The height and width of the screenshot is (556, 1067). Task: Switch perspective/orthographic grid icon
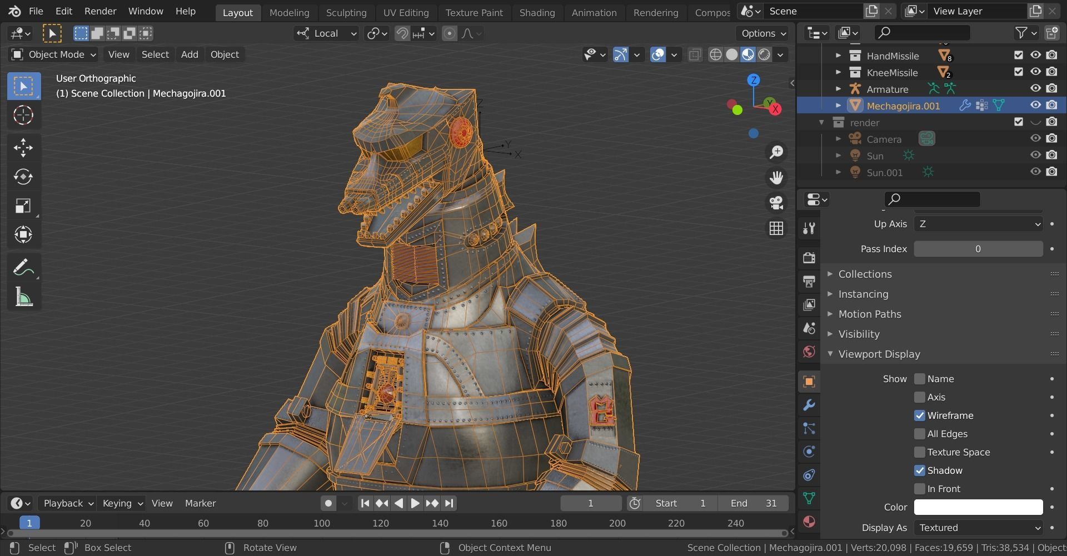[776, 228]
